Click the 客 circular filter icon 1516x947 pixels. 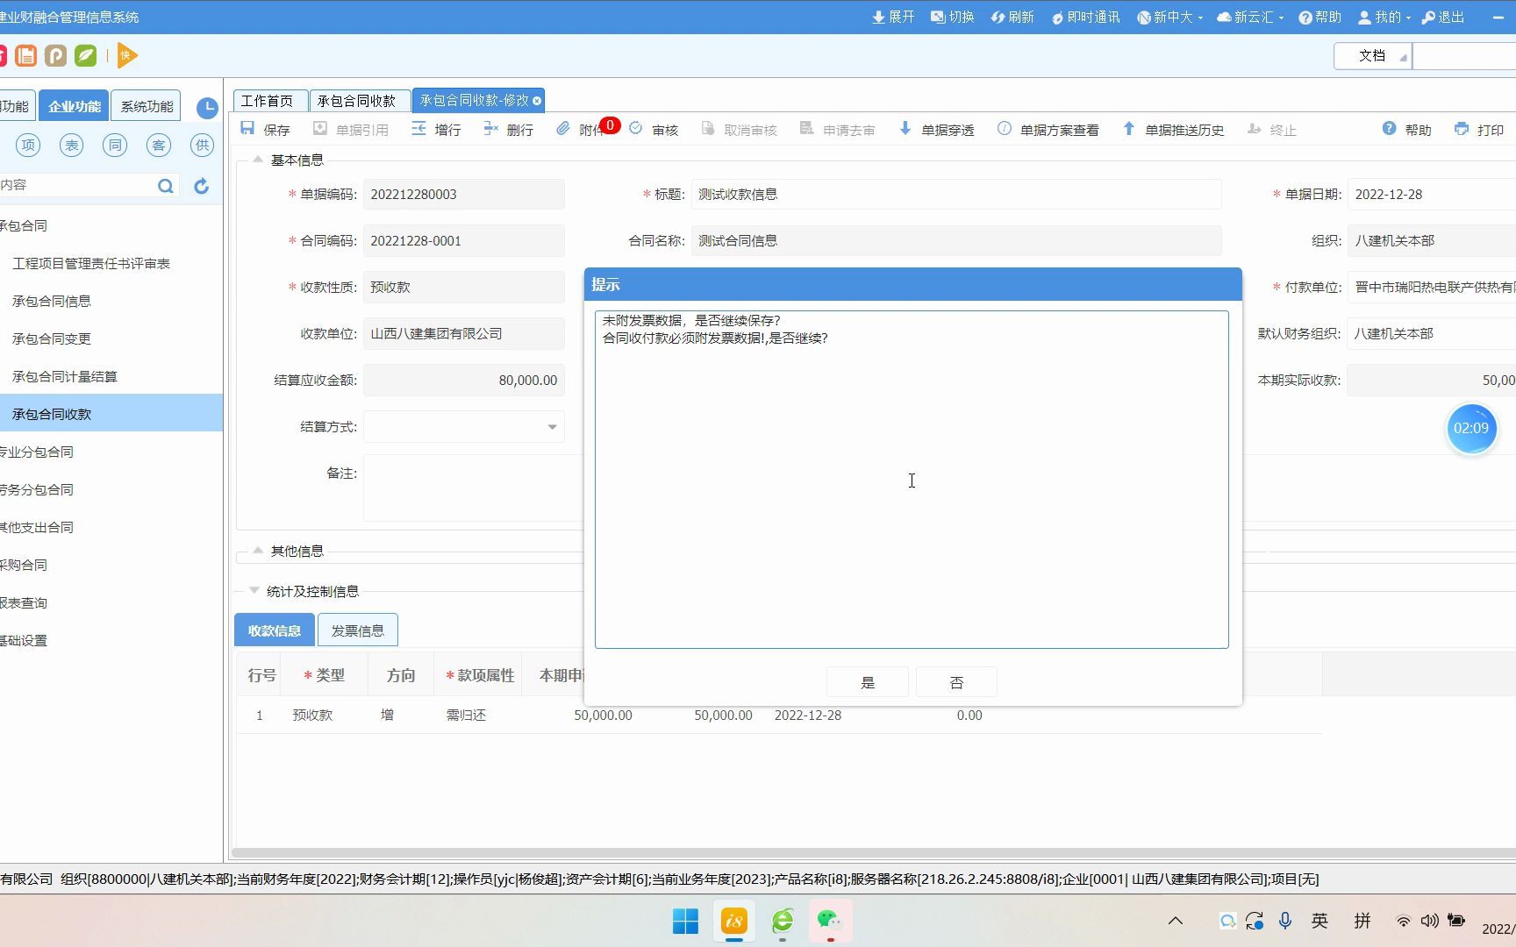158,145
